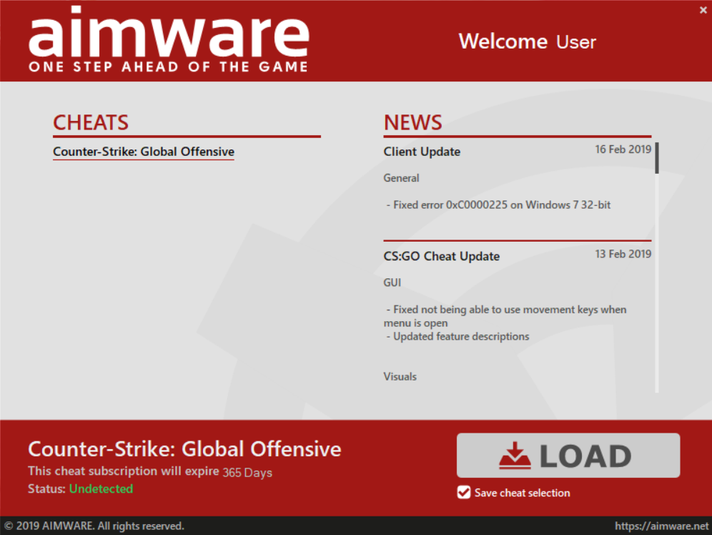Click the GUI news subheading
Image resolution: width=712 pixels, height=535 pixels.
click(x=392, y=283)
